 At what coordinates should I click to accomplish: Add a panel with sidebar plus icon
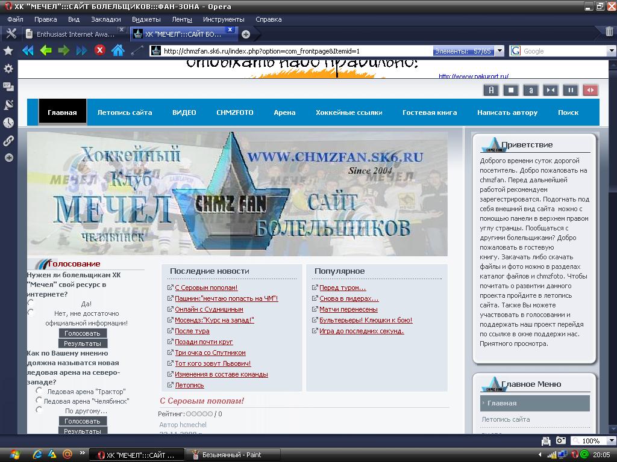(8, 158)
